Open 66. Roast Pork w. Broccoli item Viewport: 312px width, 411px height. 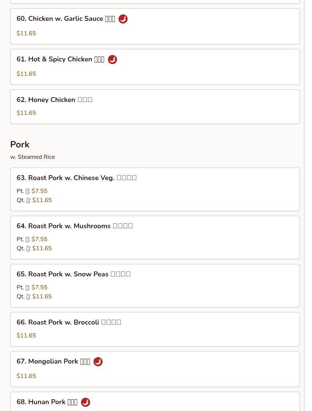pos(155,329)
